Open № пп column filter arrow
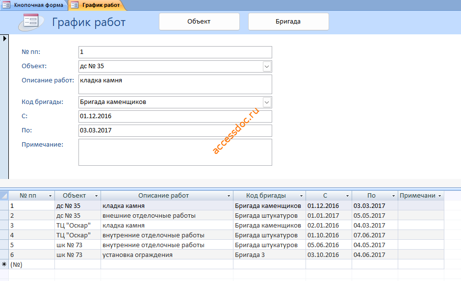 click(50, 196)
